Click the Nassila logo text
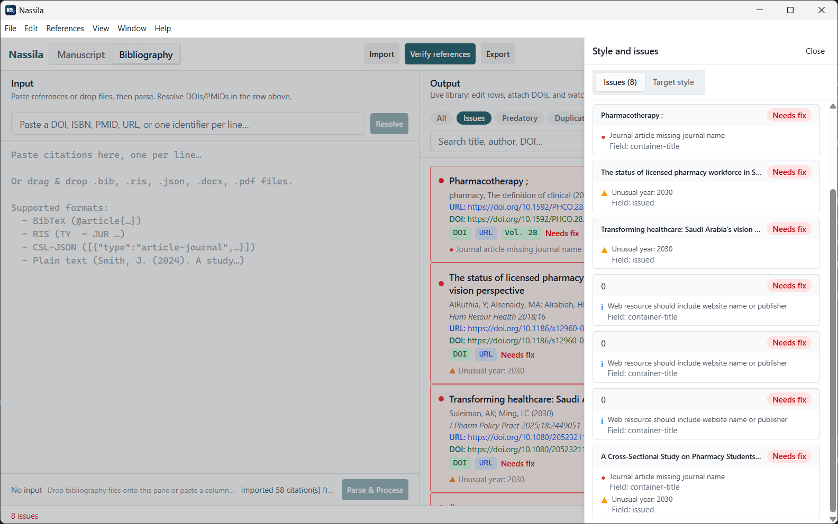 (26, 54)
